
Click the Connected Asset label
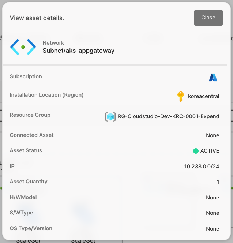[x=31, y=135]
